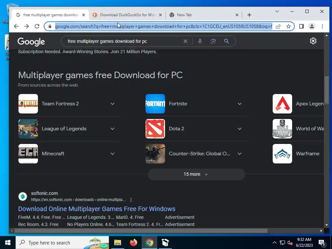The height and width of the screenshot is (249, 332).
Task: Open the notification center icon
Action: click(x=322, y=243)
